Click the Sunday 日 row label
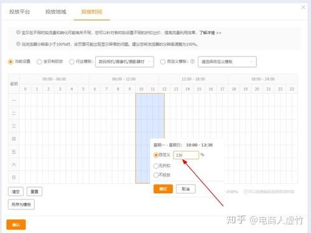 [14, 177]
